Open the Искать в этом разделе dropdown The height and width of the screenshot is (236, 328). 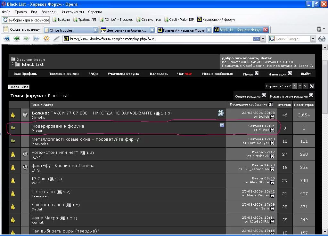coord(311,96)
